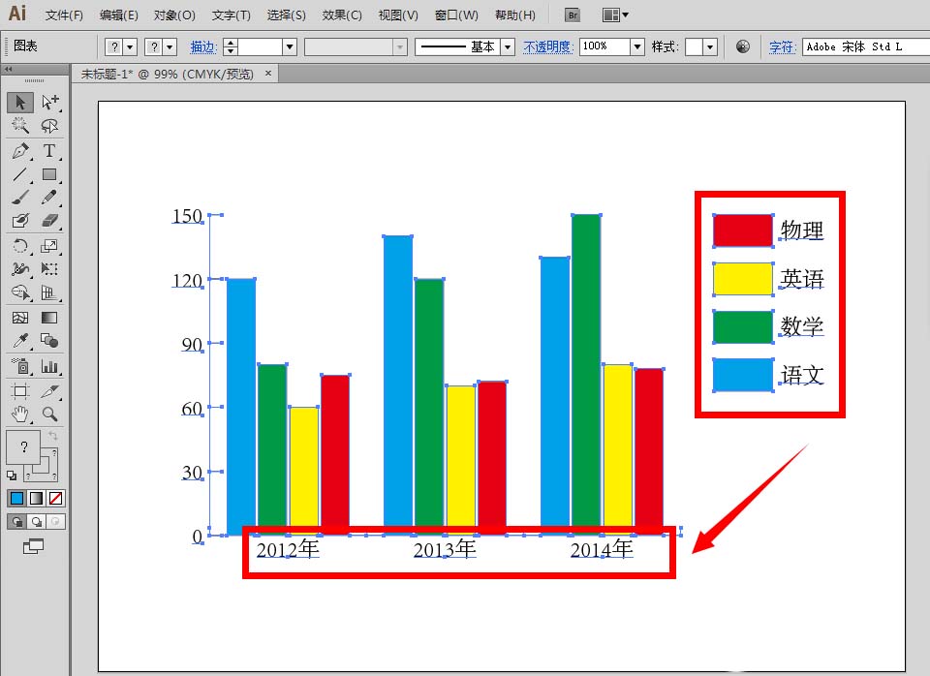Select the Zoom tool
The height and width of the screenshot is (676, 930).
pos(49,414)
